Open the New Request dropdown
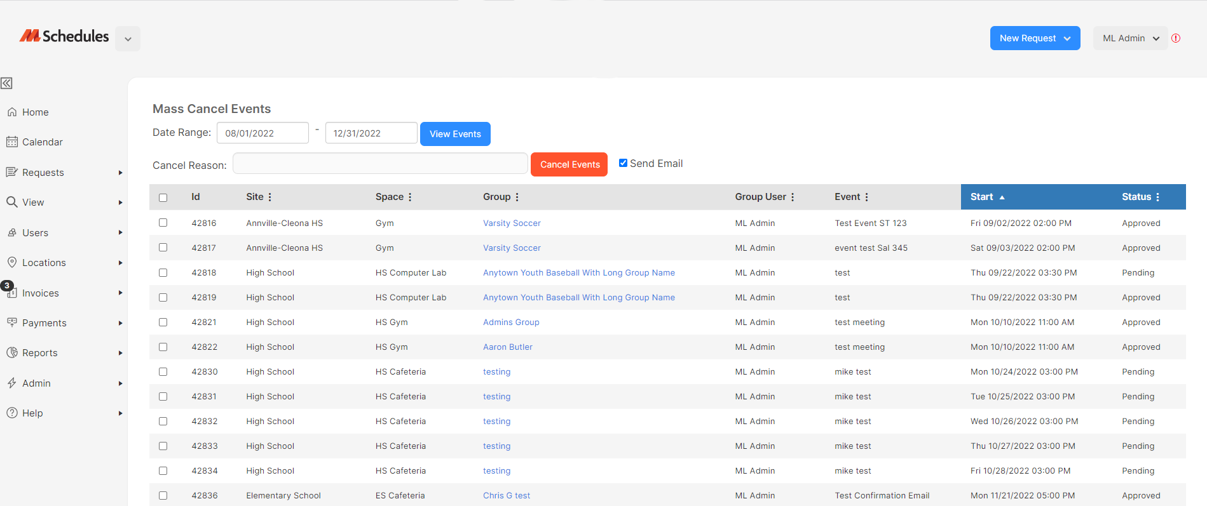This screenshot has width=1207, height=506. [1035, 38]
